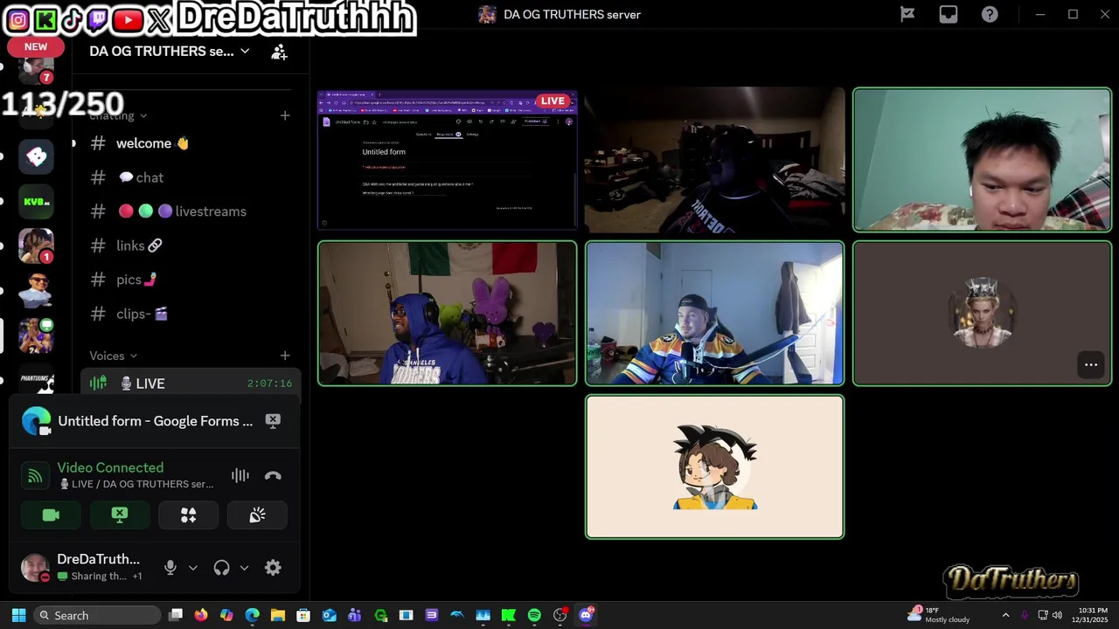This screenshot has width=1119, height=629.
Task: Open audio output device options arrow
Action: coord(244,568)
